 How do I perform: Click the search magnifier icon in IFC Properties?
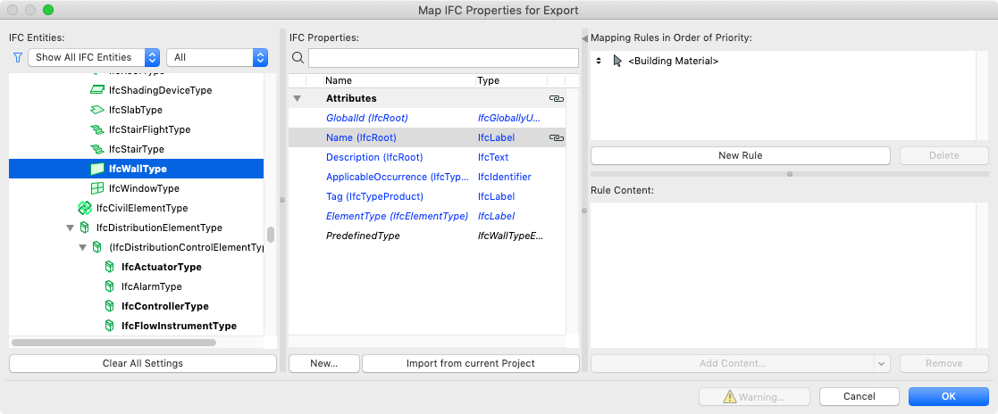(x=298, y=58)
